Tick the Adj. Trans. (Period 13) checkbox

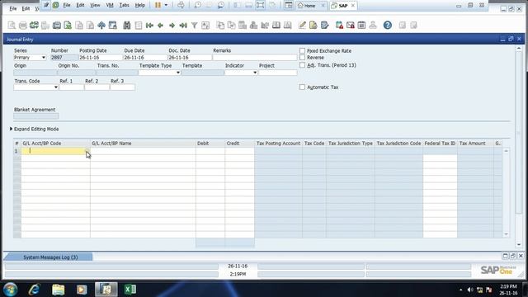tap(303, 65)
